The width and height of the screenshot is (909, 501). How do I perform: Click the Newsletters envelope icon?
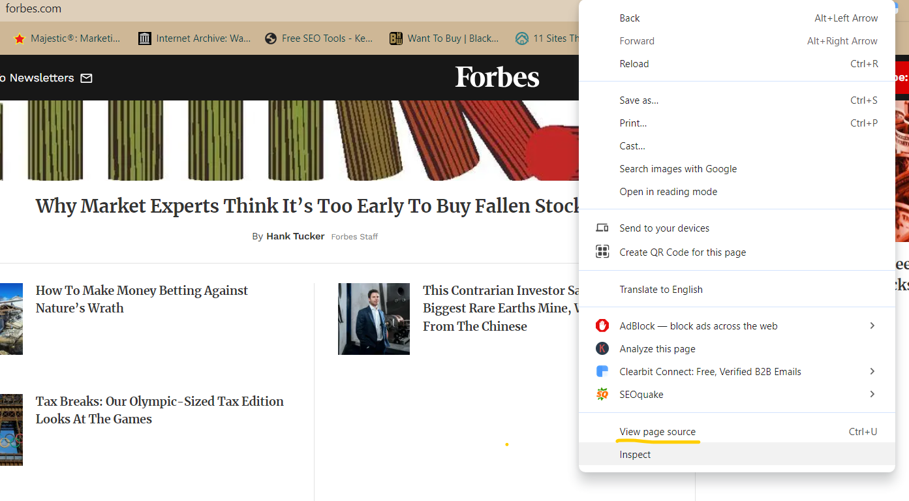[x=86, y=78]
